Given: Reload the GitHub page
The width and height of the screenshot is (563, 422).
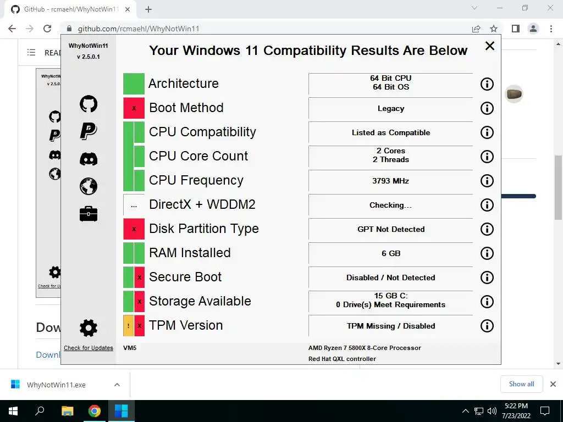Looking at the screenshot, I should [x=47, y=29].
